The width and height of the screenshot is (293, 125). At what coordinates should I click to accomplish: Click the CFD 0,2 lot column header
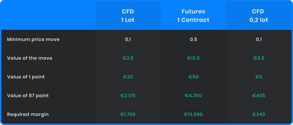click(259, 16)
